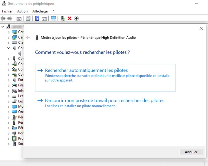208x166 pixels.
Task: Click the disable device down-arrow icon
Action: (76, 18)
